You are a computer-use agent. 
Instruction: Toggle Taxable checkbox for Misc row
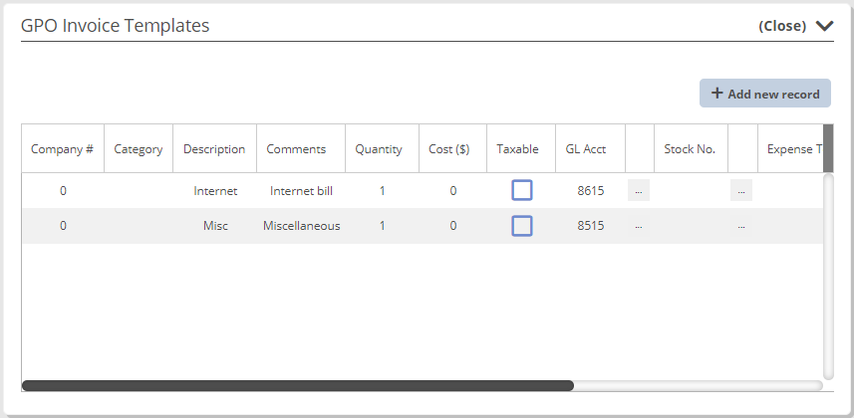coord(522,226)
